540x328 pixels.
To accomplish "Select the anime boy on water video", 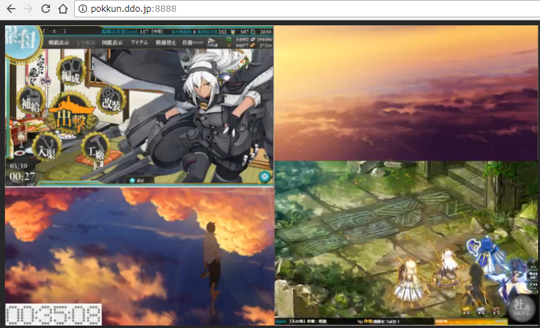I will 140,256.
